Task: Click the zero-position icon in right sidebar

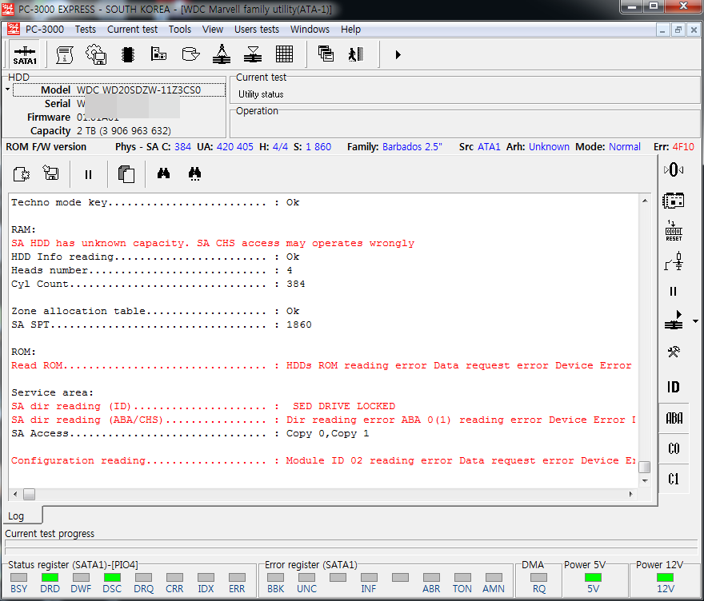Action: coord(673,169)
